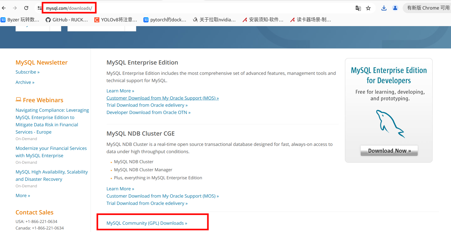Click the translate page icon

point(358,8)
